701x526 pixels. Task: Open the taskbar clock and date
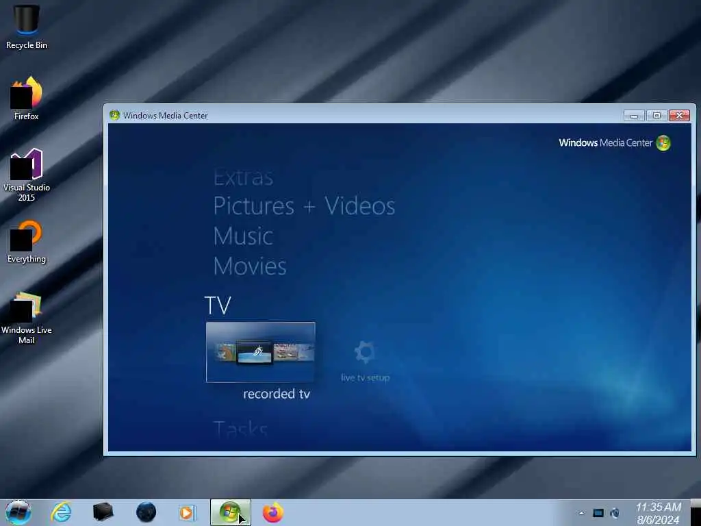click(x=658, y=513)
